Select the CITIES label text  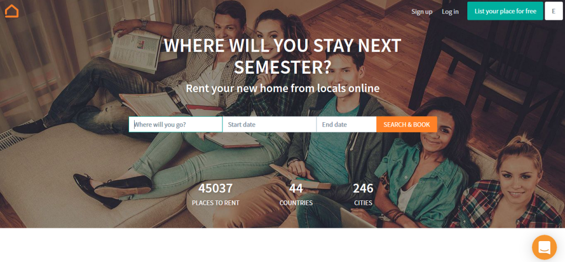point(363,203)
